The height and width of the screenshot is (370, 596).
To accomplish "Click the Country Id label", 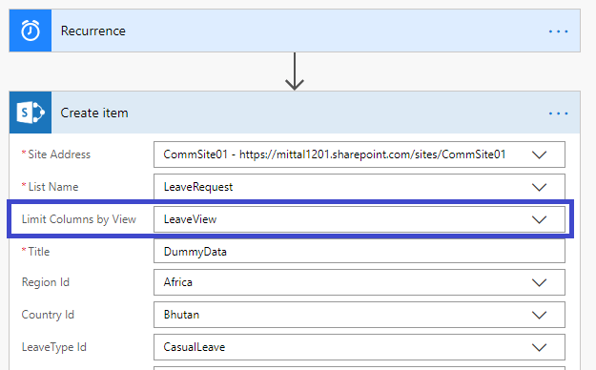I will point(48,315).
